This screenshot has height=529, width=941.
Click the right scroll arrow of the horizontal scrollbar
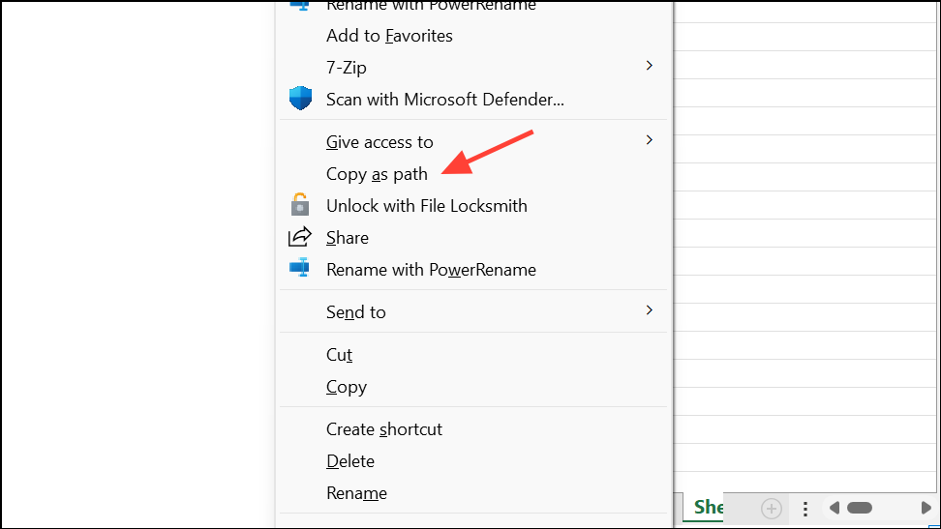[x=926, y=508]
